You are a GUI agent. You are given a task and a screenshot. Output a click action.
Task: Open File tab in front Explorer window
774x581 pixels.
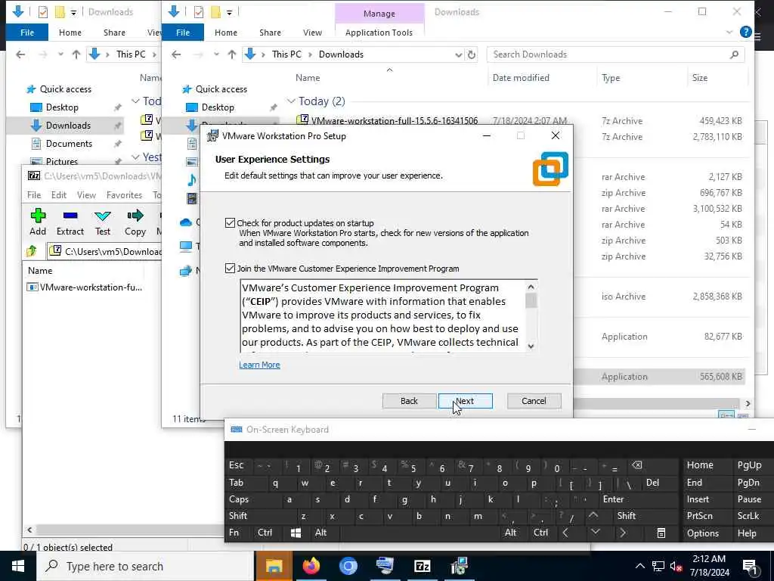click(x=183, y=32)
